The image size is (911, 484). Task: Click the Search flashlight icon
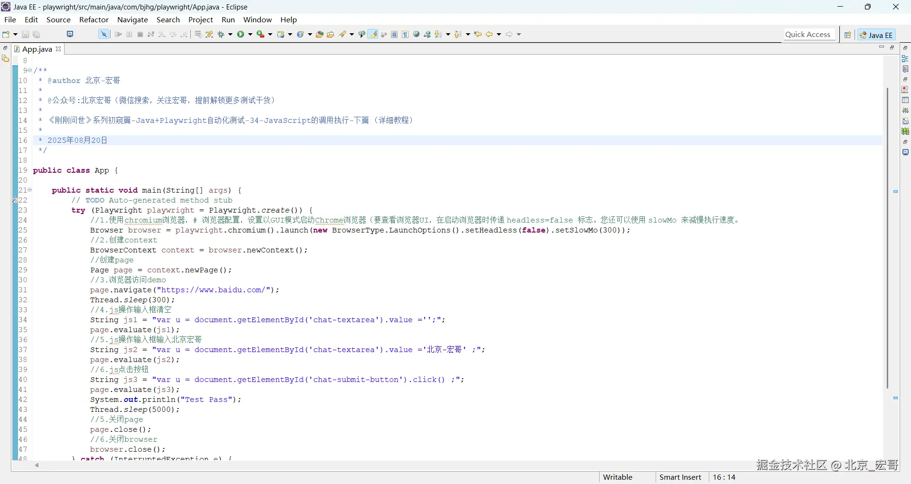(342, 34)
